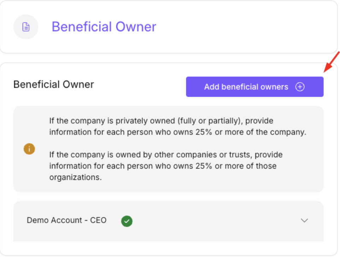Click the black Beneficial Owner section heading
This screenshot has height=257, width=340.
tap(54, 85)
